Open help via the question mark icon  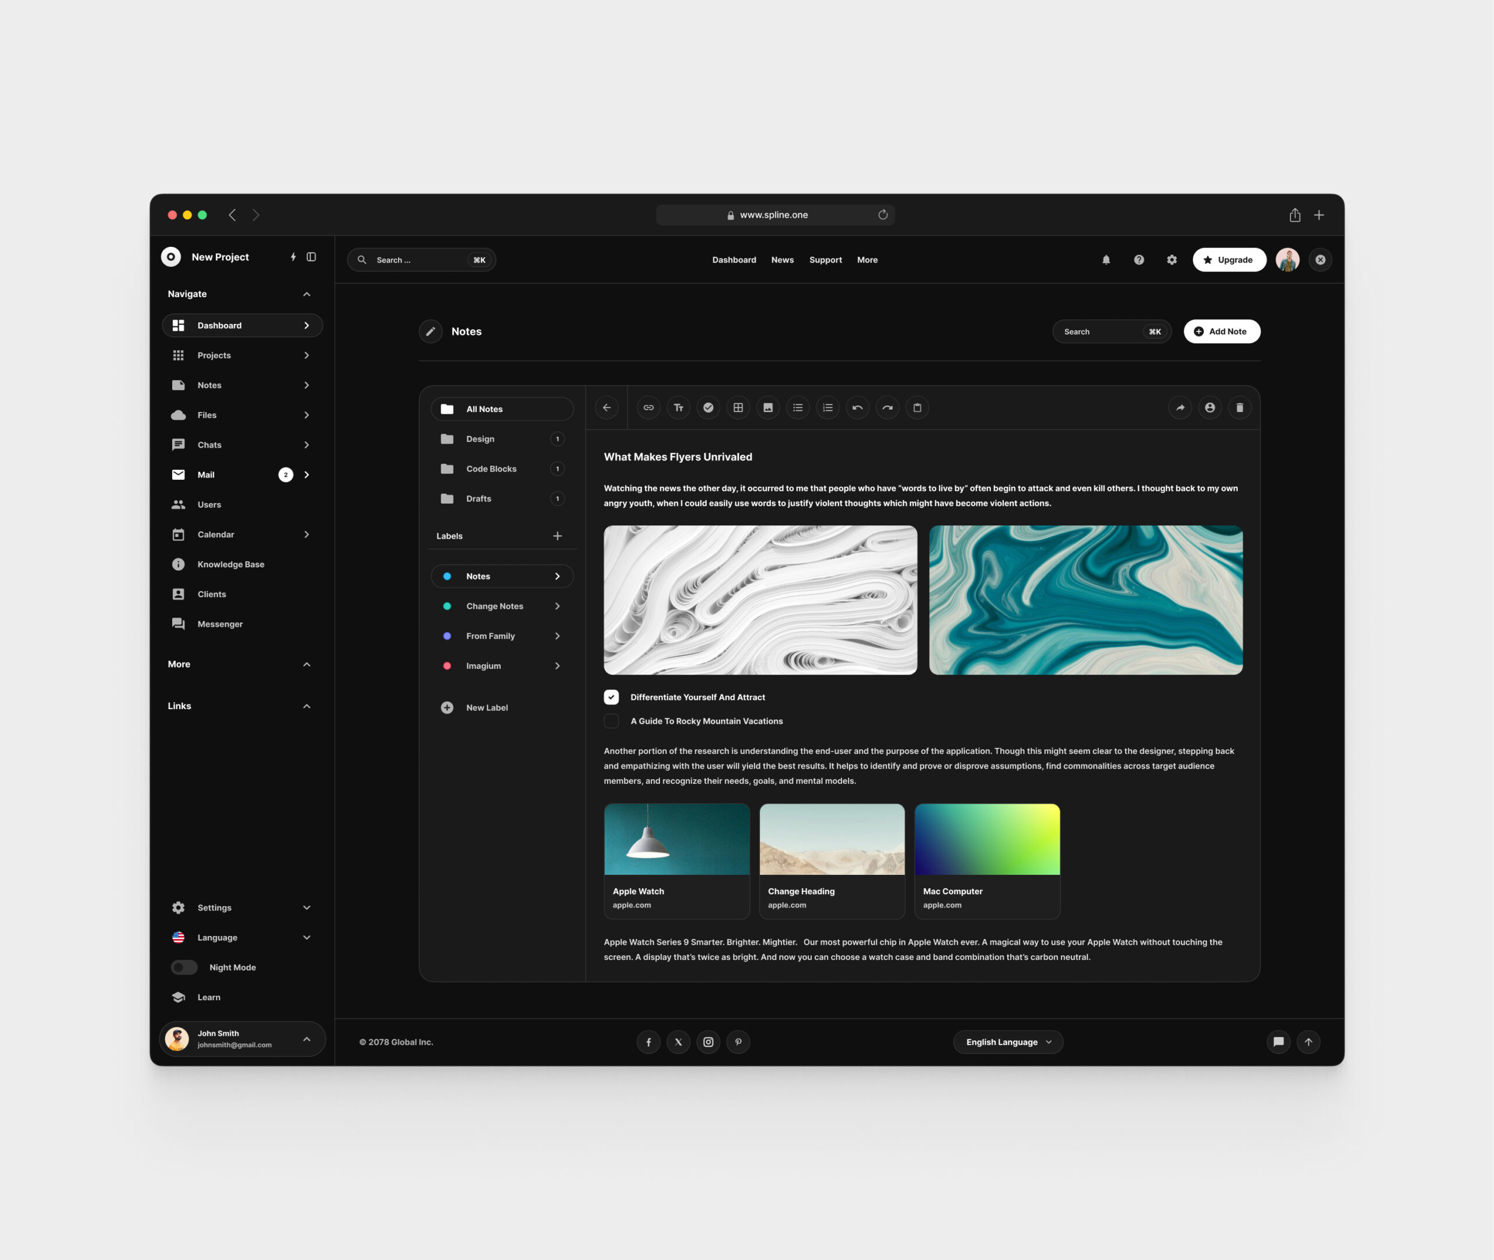click(x=1139, y=260)
